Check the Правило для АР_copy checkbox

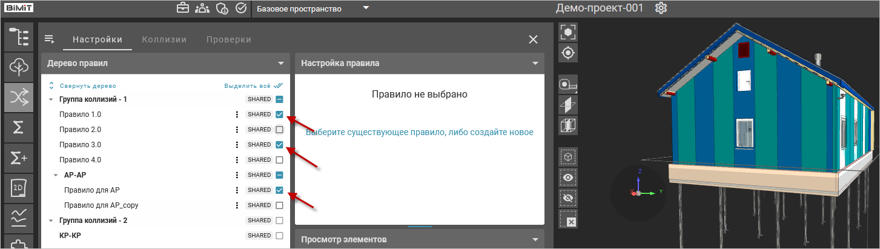point(279,205)
